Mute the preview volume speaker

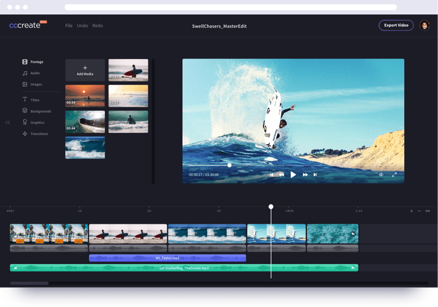381,175
